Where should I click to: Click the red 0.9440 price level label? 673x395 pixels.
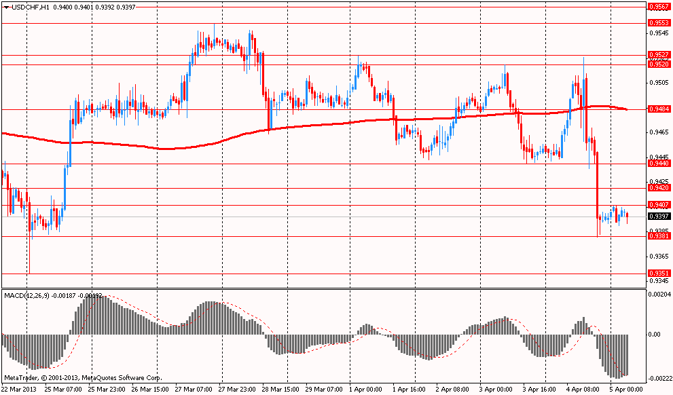click(x=659, y=164)
